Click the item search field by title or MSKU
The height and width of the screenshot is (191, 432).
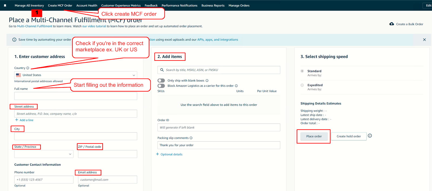click(219, 70)
